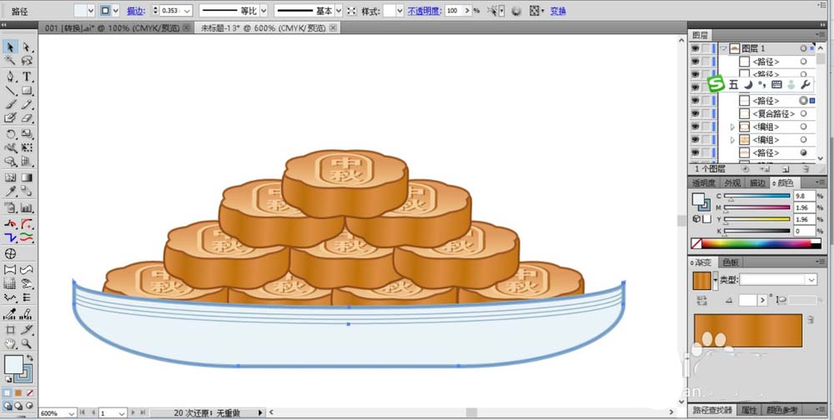Click the 不透明度 link

click(x=425, y=11)
